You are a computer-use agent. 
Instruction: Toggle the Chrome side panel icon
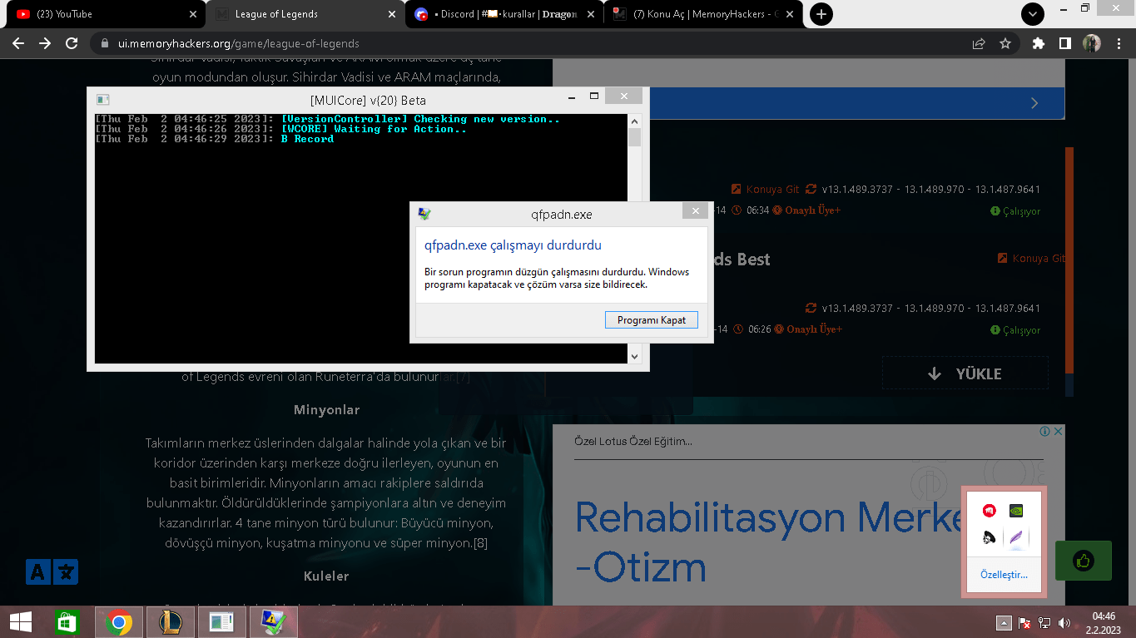(1064, 43)
